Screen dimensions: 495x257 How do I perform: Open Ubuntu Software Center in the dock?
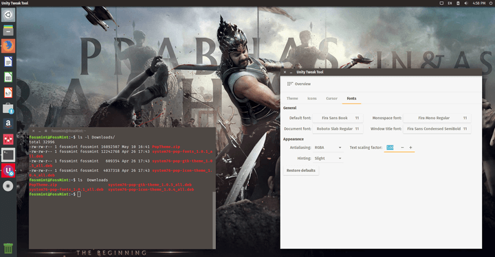[8, 108]
